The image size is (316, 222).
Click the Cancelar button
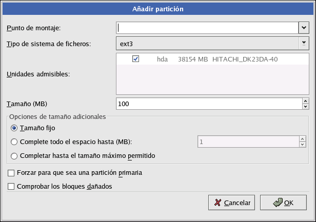click(x=232, y=203)
